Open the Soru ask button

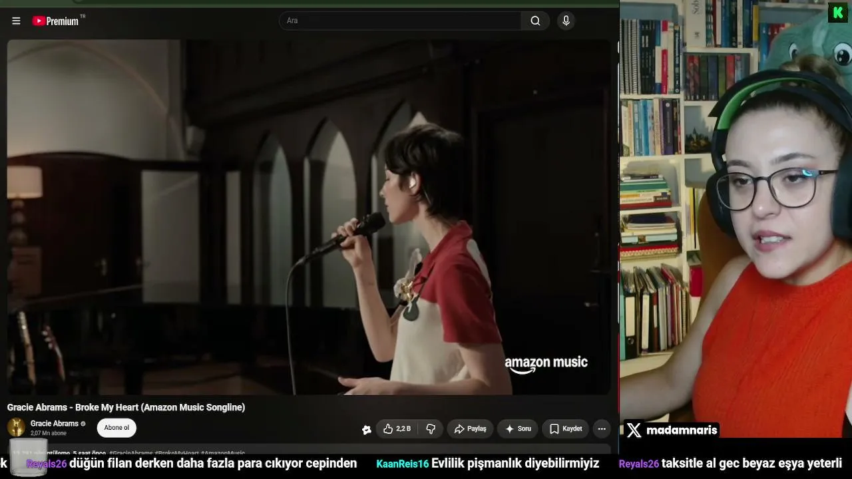(x=517, y=429)
